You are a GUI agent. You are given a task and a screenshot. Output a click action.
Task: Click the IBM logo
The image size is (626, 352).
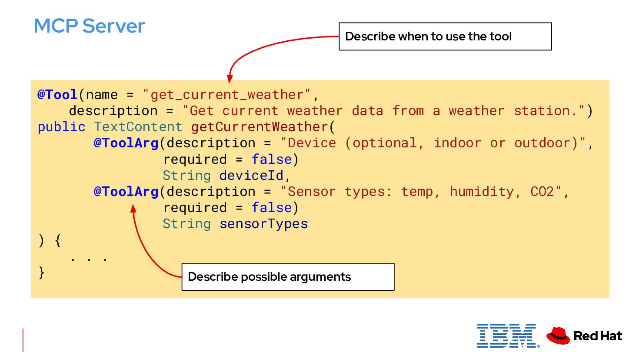(x=506, y=335)
